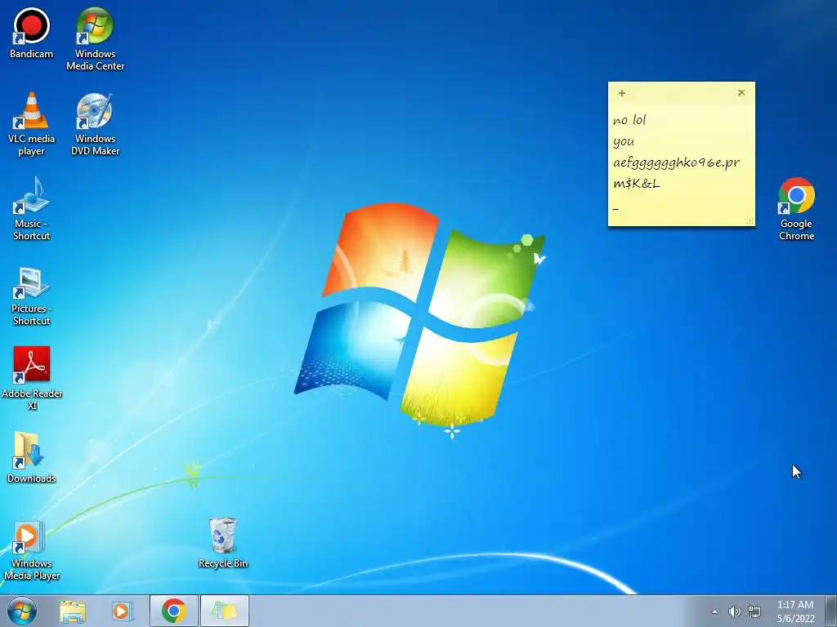Open the network tray icon
Viewport: 837px width, 627px height.
(x=754, y=611)
